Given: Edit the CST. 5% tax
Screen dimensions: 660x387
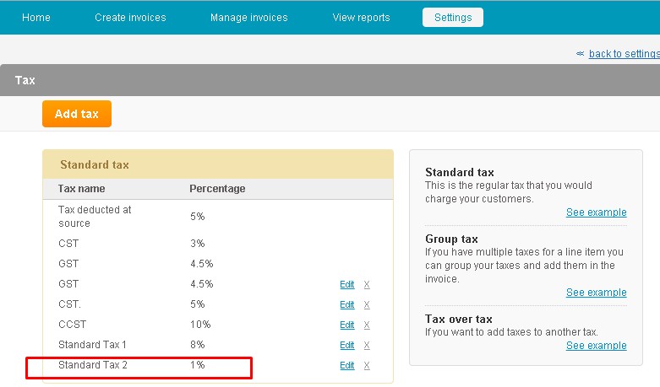Looking at the screenshot, I should pyautogui.click(x=346, y=304).
